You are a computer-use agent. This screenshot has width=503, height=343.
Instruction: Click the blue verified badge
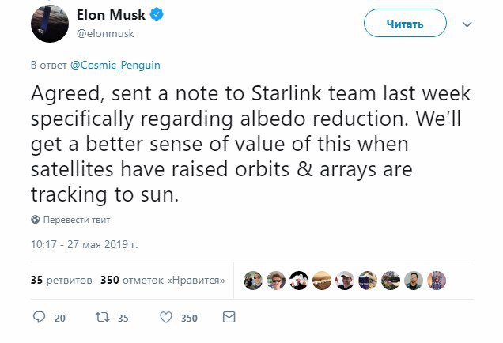click(157, 15)
